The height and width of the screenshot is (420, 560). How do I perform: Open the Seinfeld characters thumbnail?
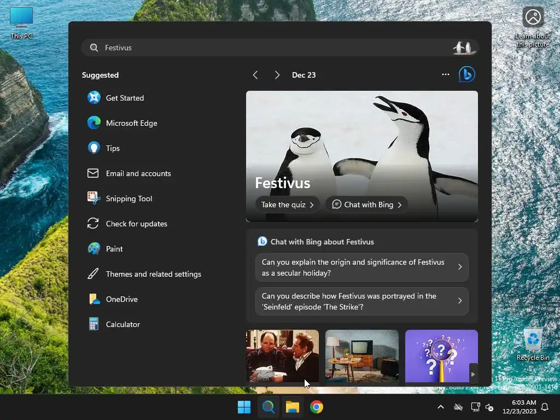pyautogui.click(x=283, y=355)
